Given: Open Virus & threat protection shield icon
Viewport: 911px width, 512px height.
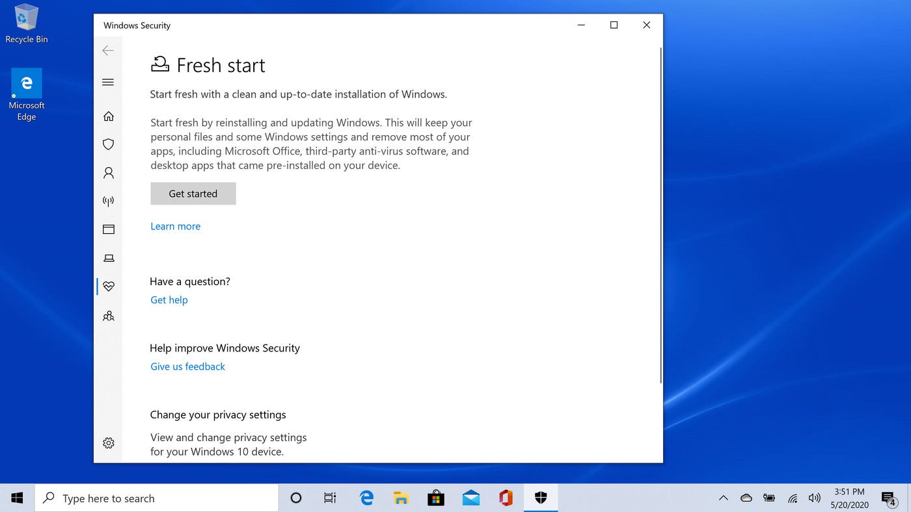Looking at the screenshot, I should tap(109, 144).
